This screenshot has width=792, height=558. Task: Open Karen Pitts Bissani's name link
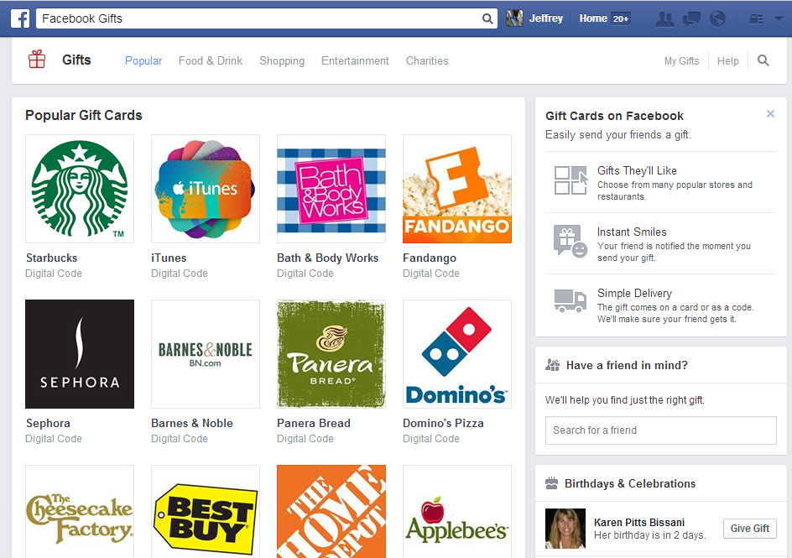coord(639,522)
